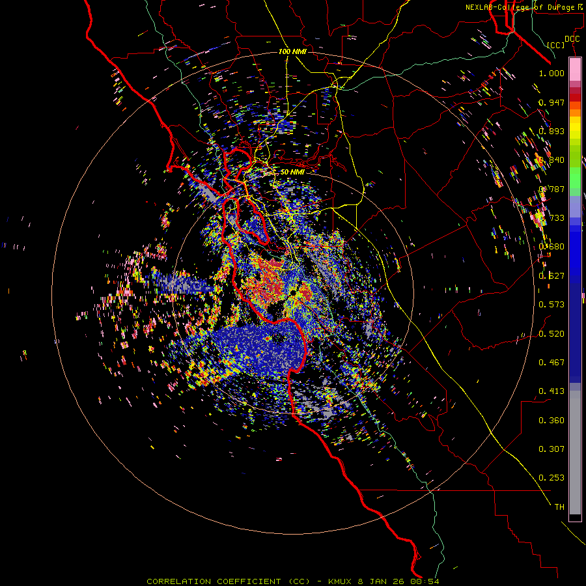Pick the light pink swatch at the scale top
The width and height of the screenshot is (586, 586).
point(575,69)
